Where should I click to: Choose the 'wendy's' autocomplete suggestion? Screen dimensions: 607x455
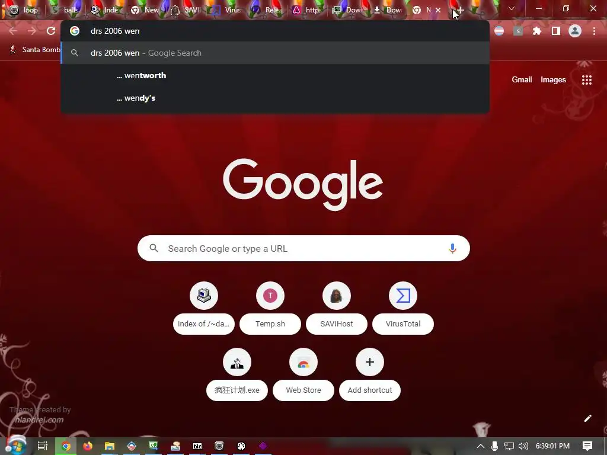[275, 98]
